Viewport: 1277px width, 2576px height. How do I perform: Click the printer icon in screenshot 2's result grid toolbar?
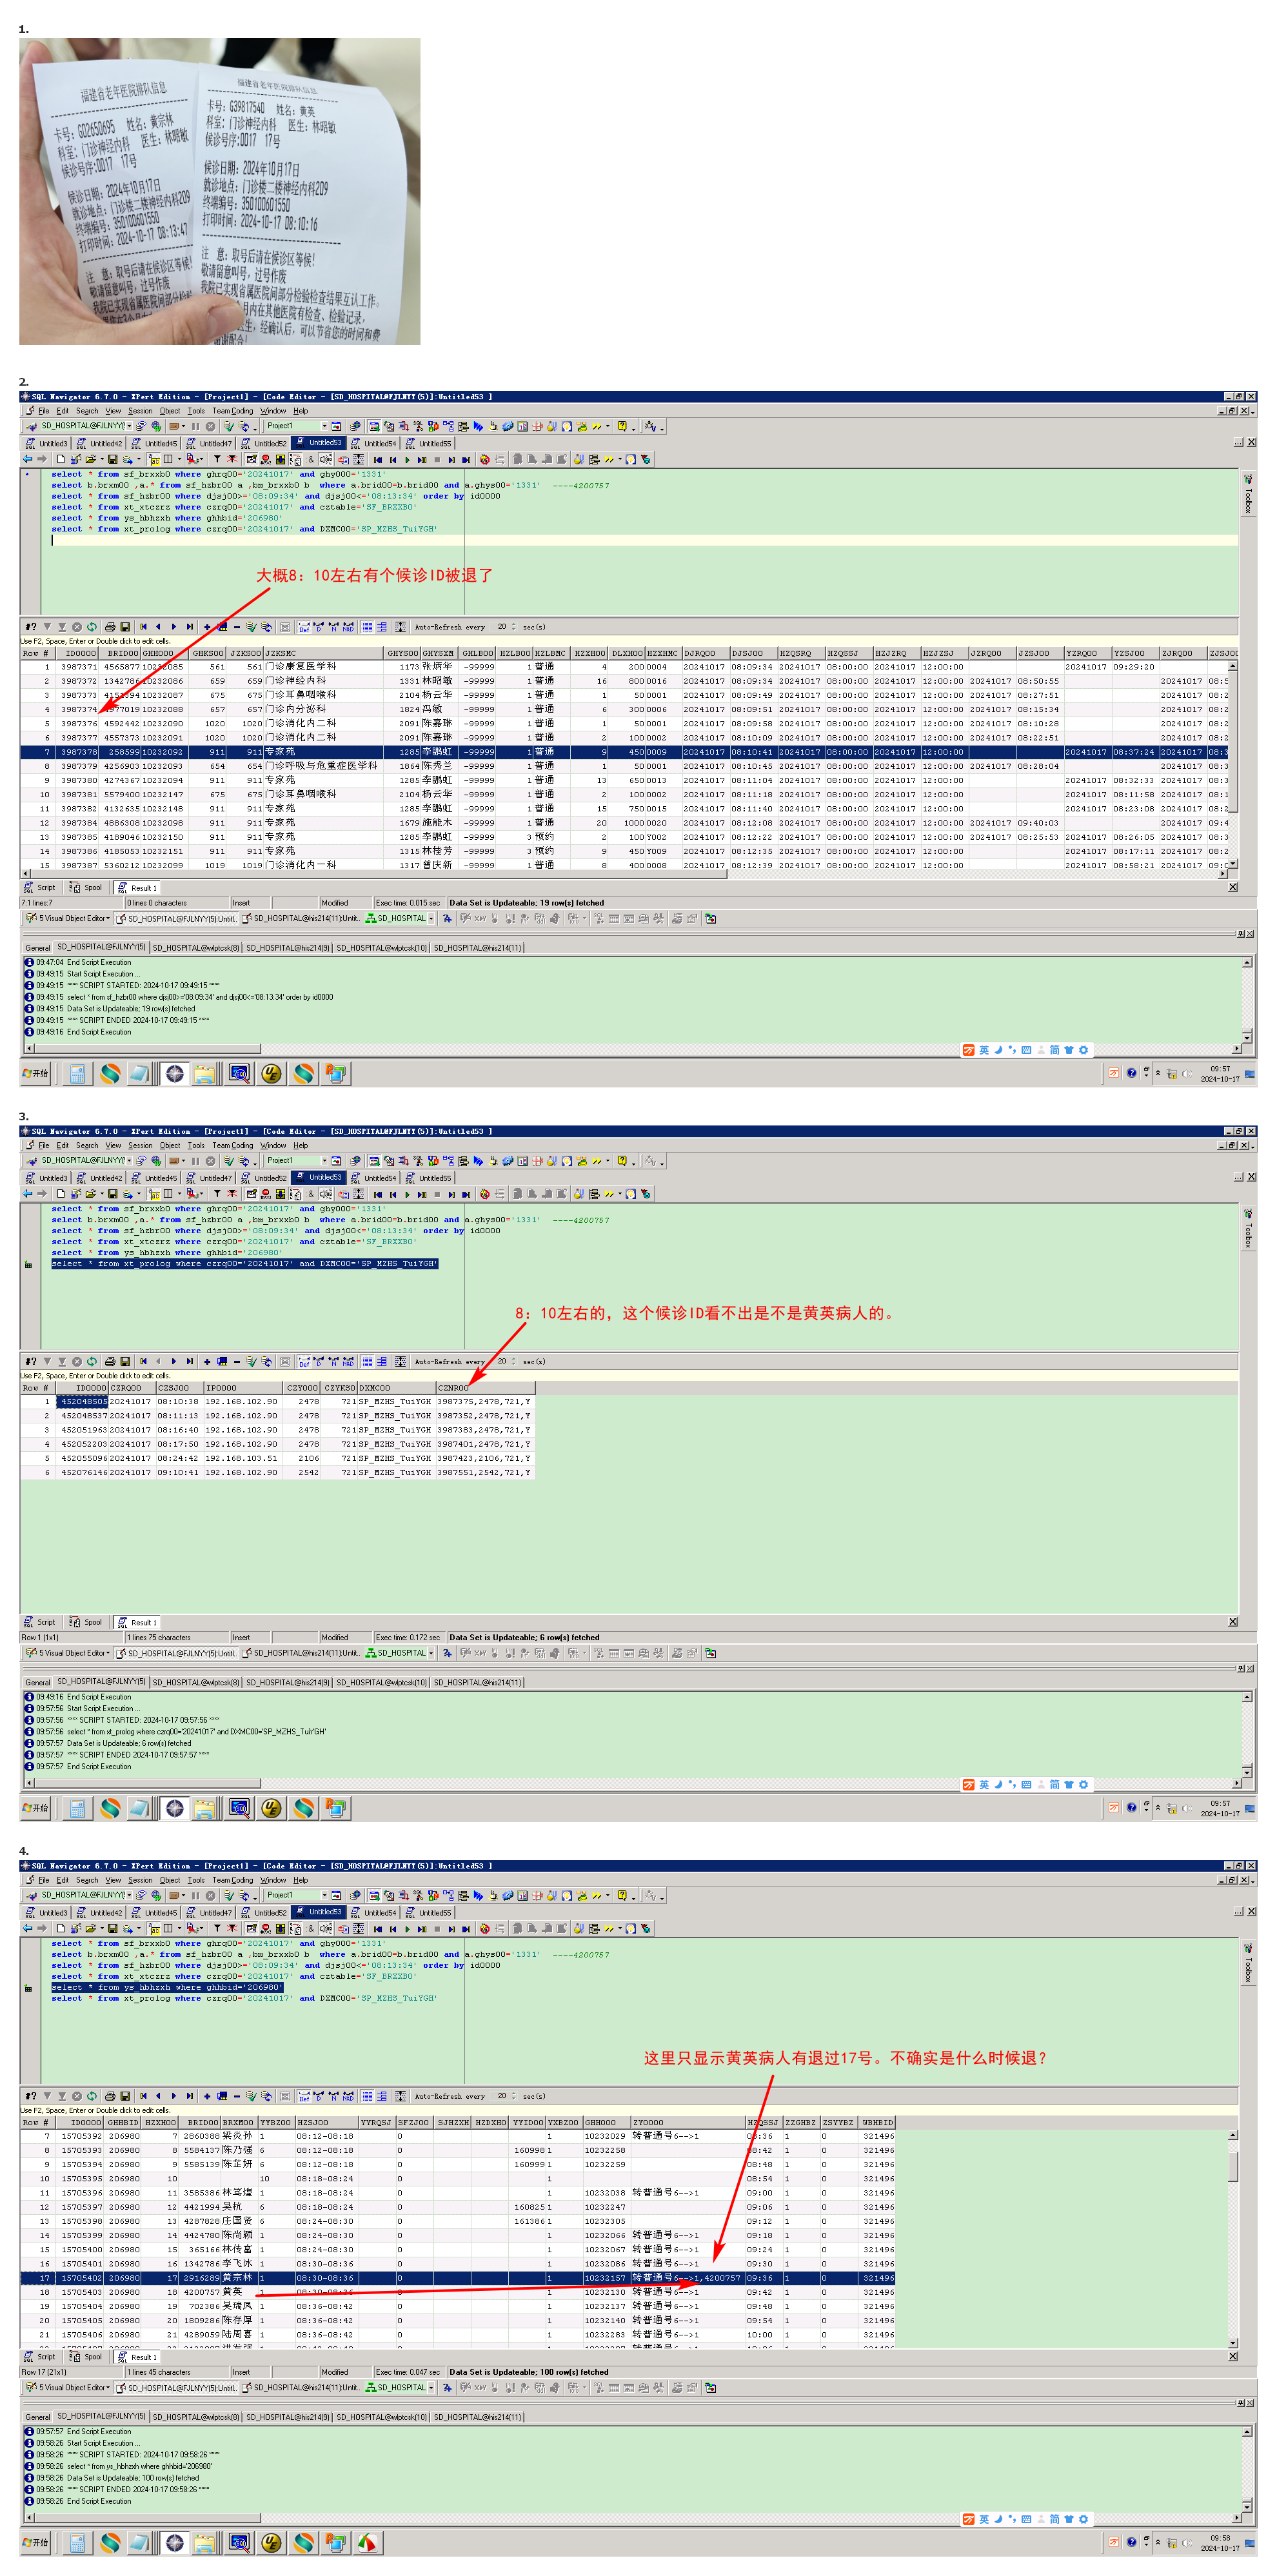coord(109,627)
